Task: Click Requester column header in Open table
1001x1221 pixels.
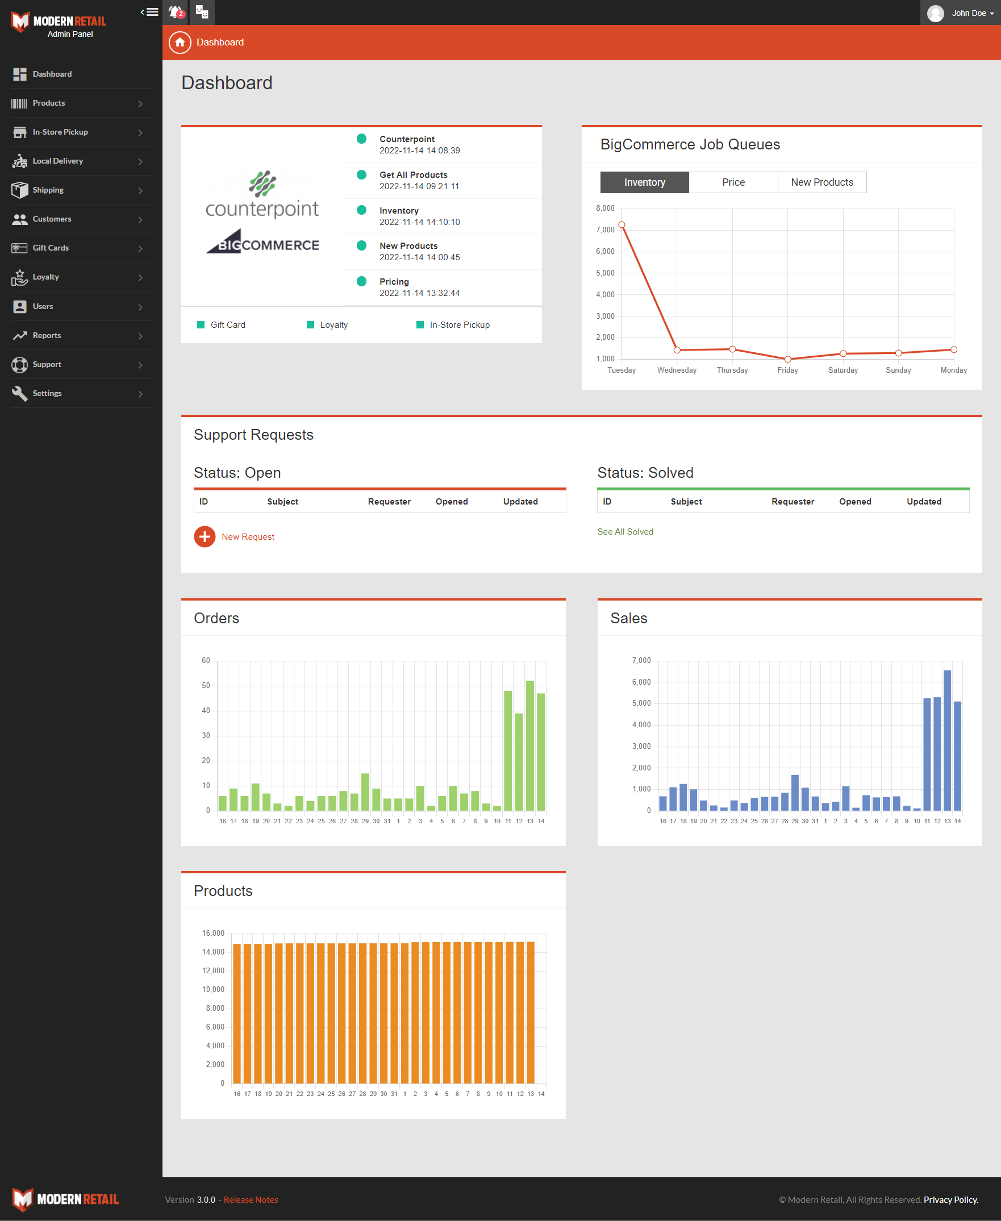Action: pyautogui.click(x=389, y=501)
